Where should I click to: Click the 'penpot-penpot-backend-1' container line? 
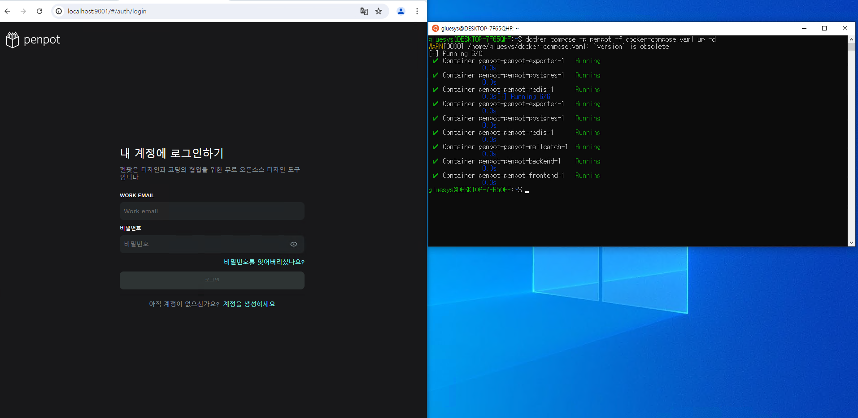point(516,161)
